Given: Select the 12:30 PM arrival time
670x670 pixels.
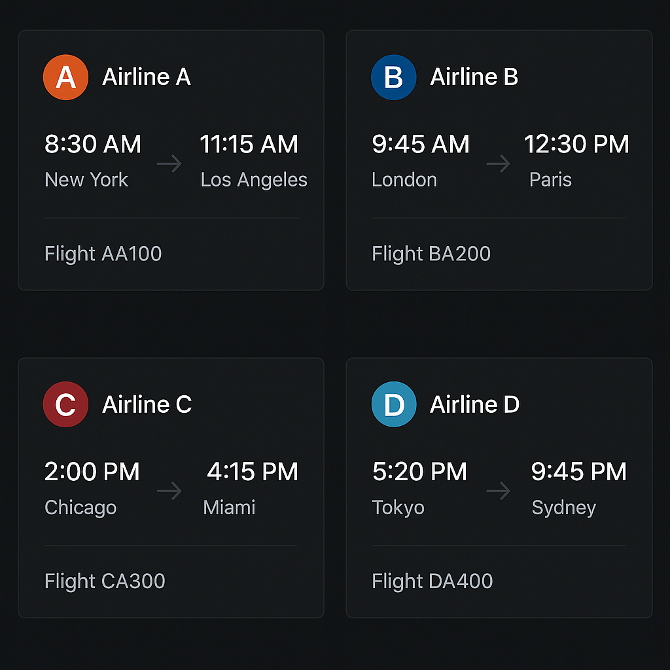Looking at the screenshot, I should pos(576,145).
